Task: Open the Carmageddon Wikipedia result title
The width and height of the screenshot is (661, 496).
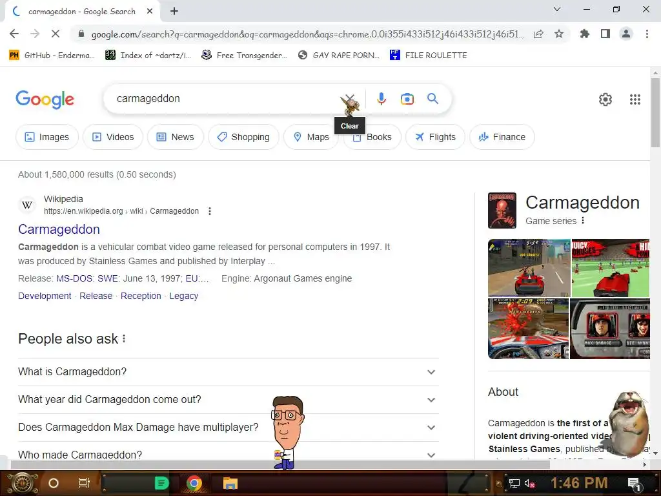Action: tap(59, 229)
